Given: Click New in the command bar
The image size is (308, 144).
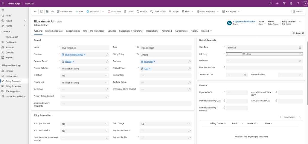Looking at the screenshot, I should click(x=80, y=11).
